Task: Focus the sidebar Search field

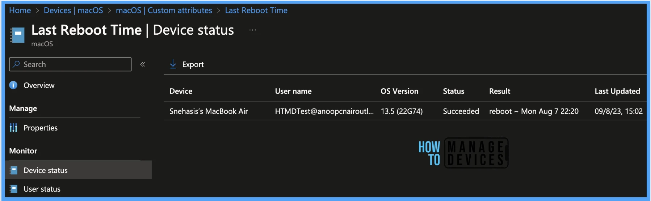Action: coord(70,64)
